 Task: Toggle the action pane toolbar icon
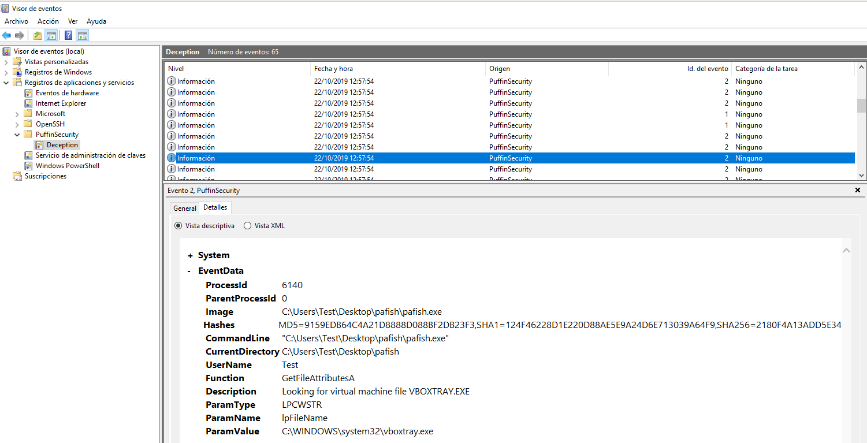point(82,36)
